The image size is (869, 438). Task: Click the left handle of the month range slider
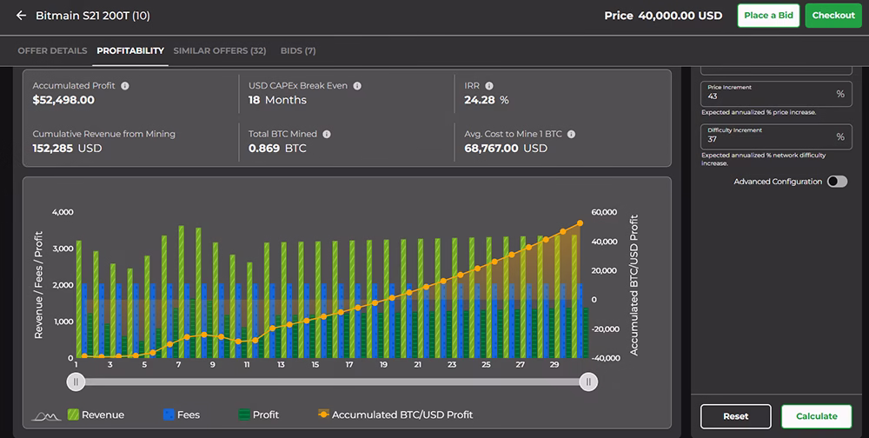click(76, 382)
